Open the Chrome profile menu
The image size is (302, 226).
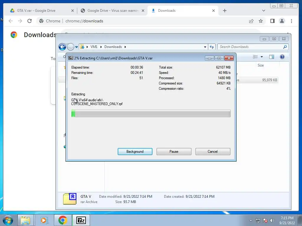282,21
